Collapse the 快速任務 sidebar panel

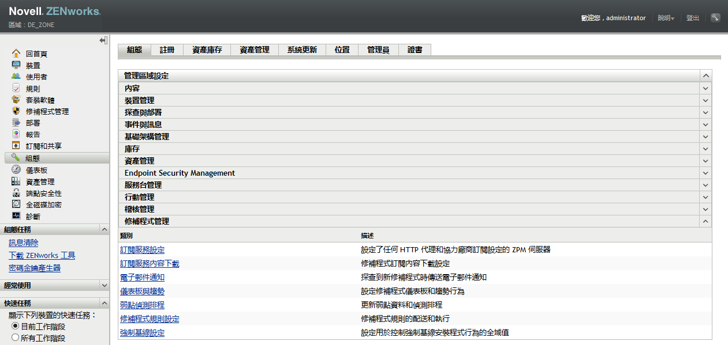pos(104,303)
